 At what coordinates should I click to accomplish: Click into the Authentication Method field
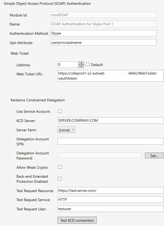click(103, 33)
